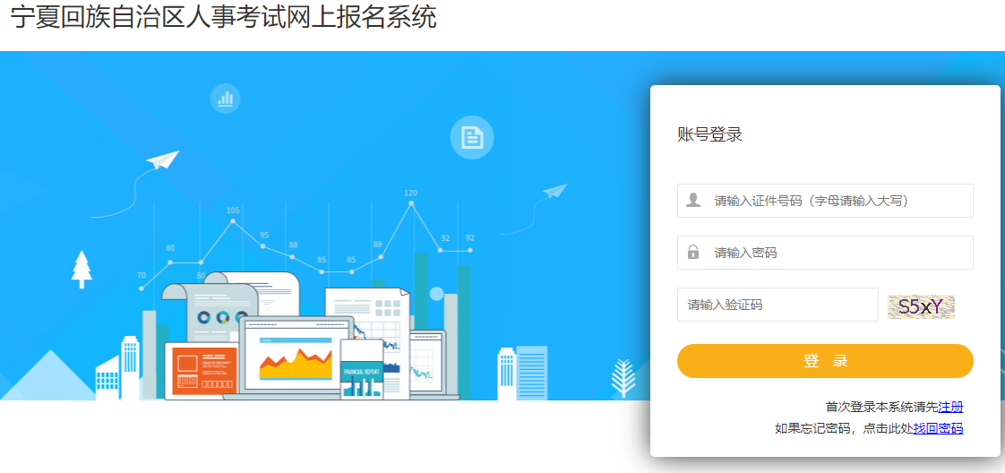1005x473 pixels.
Task: Focus the verification code input box
Action: pyautogui.click(x=777, y=305)
